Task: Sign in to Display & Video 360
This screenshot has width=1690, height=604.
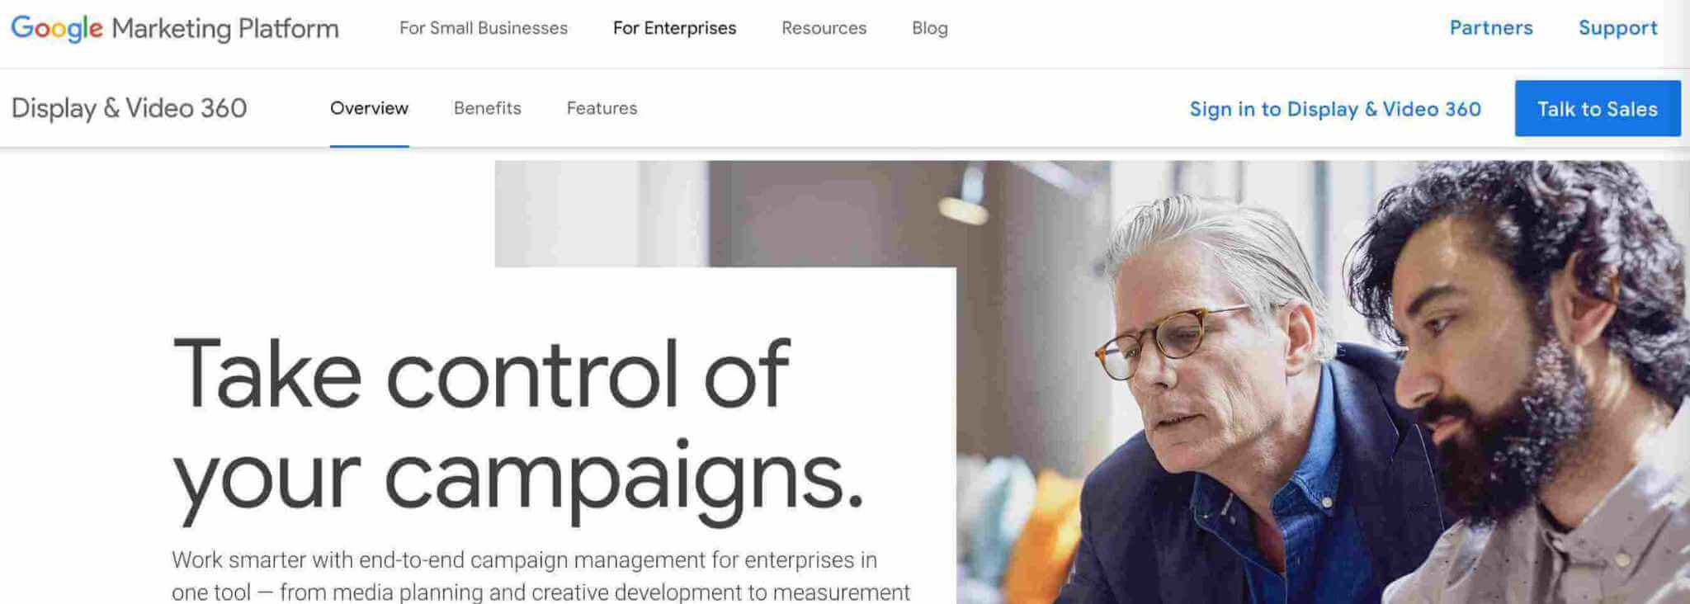Action: pyautogui.click(x=1334, y=108)
